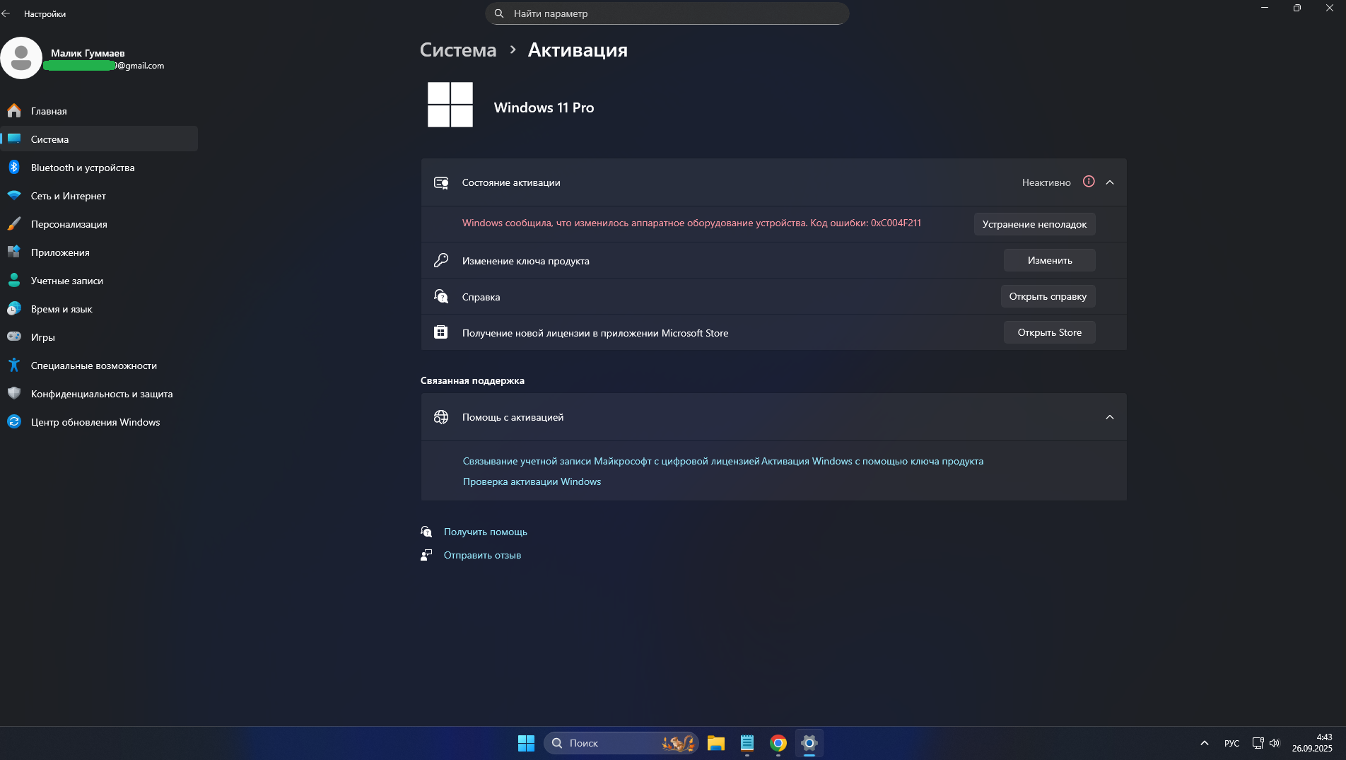
Task: Click the Windows 11 Pro edition label
Action: coord(544,107)
